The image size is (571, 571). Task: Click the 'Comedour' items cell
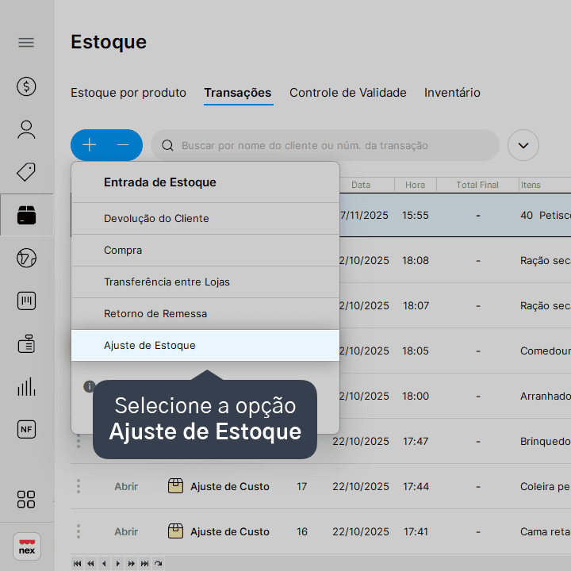click(x=545, y=351)
